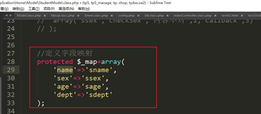This screenshot has width=261, height=114.
Task: Close the Driver.class.php tab
Action: [112, 16]
